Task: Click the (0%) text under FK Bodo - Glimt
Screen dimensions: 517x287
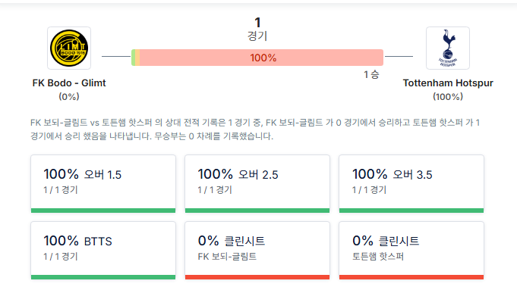Action: (69, 97)
